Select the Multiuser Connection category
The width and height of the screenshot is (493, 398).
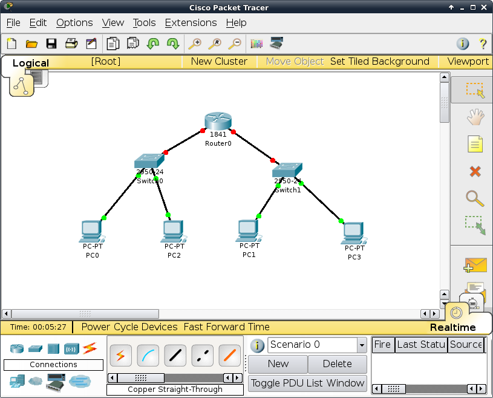(80, 381)
